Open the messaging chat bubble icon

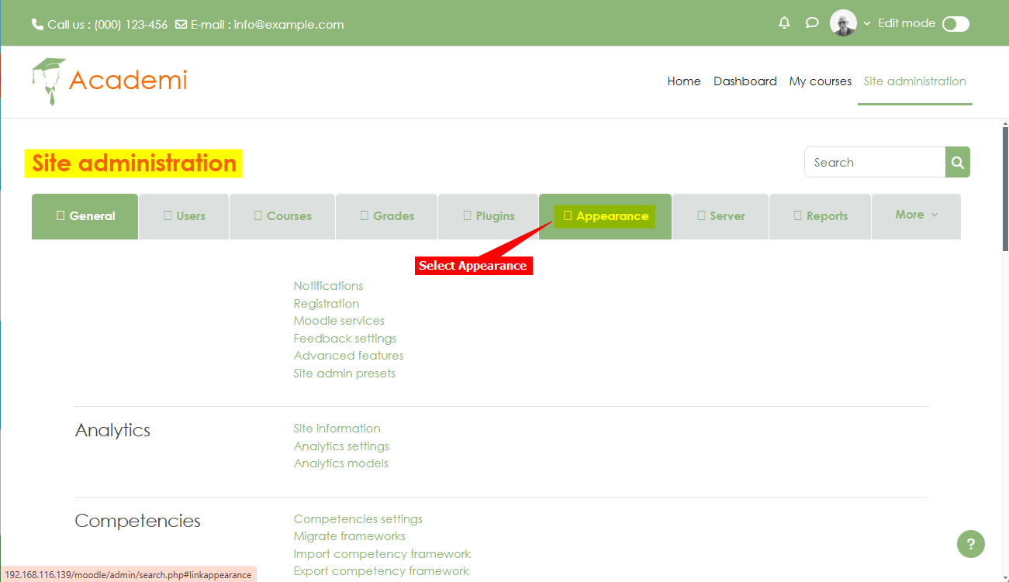tap(812, 23)
